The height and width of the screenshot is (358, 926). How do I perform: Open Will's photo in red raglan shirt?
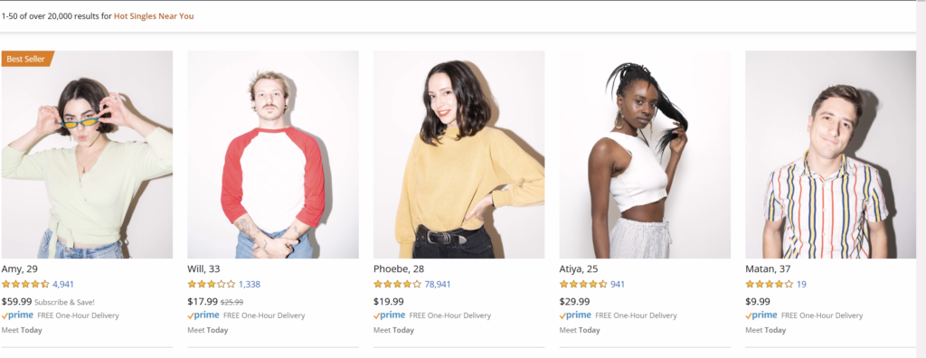(x=273, y=155)
